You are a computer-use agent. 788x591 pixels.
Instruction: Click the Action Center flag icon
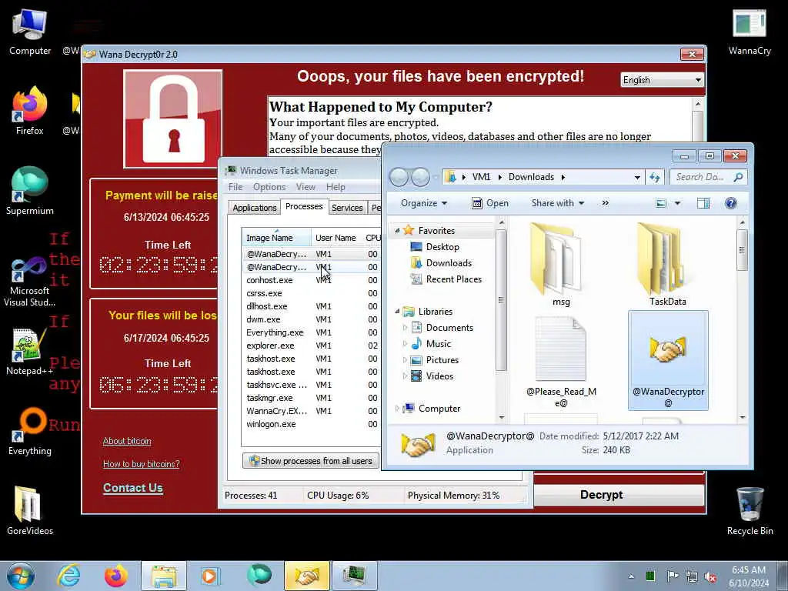tap(672, 576)
